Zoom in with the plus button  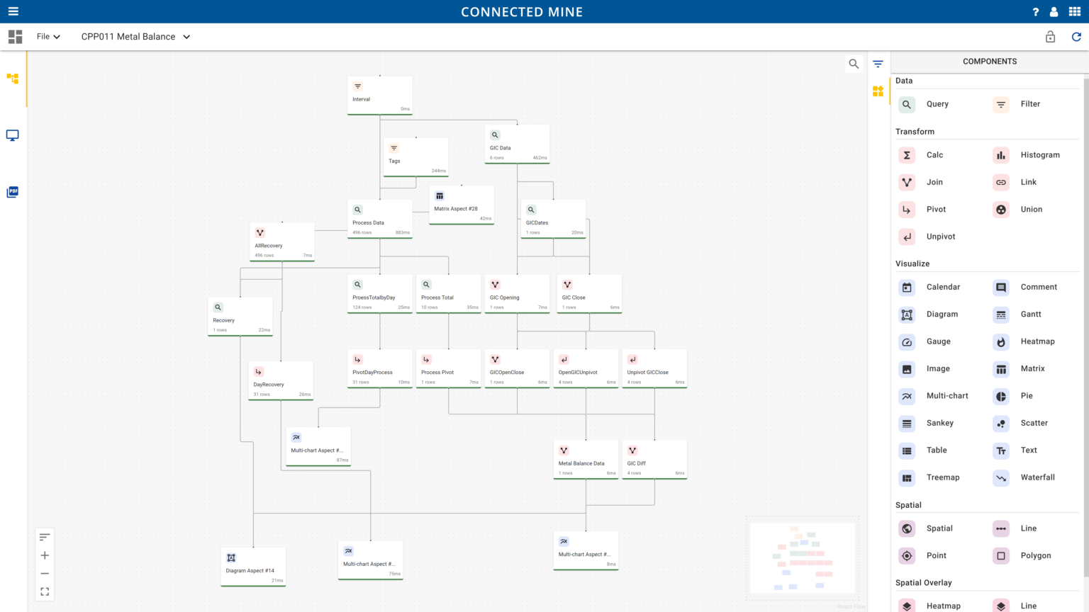coord(45,555)
